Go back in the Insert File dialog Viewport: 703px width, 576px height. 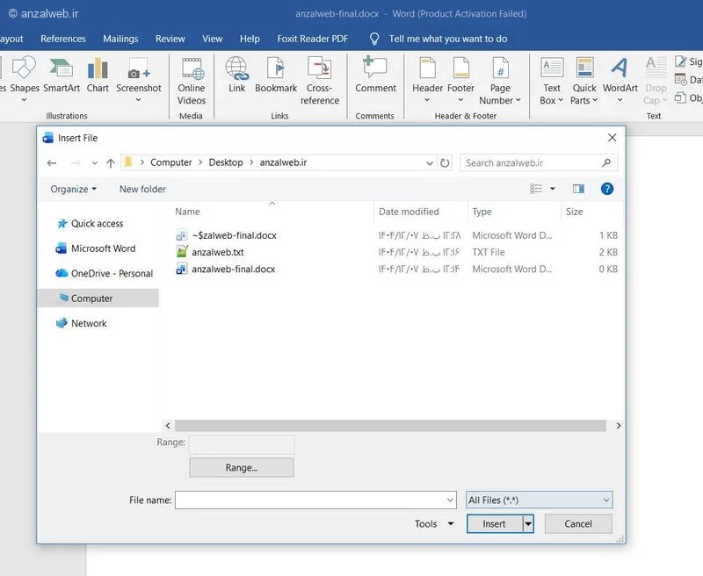click(x=52, y=163)
